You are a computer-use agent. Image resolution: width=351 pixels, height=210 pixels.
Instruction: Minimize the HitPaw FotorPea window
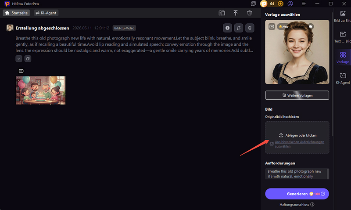(317, 4)
